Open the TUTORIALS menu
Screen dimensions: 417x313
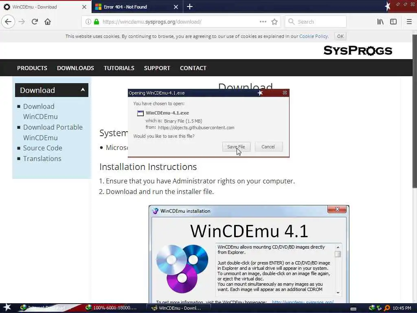point(119,68)
